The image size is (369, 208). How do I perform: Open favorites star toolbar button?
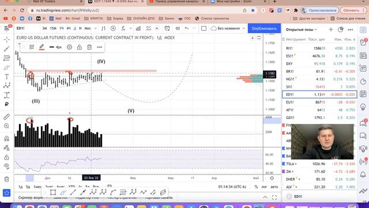(x=6, y=193)
